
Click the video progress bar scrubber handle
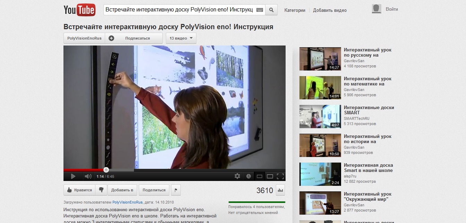(x=106, y=170)
